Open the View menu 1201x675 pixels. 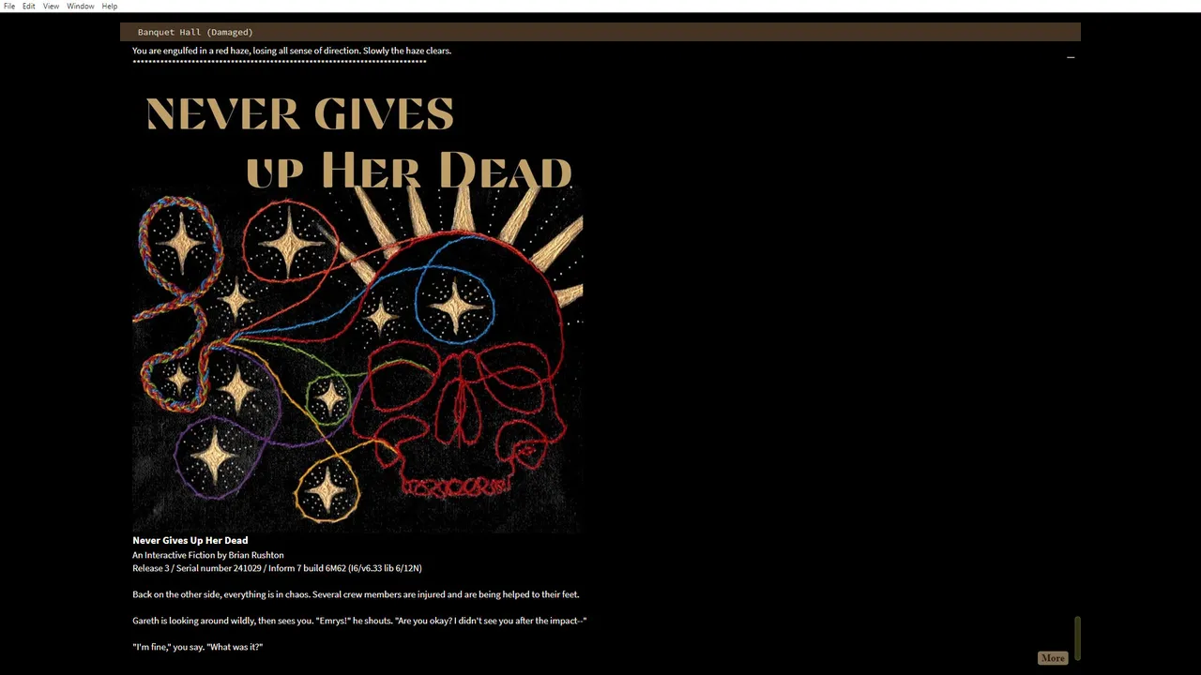[x=51, y=7]
